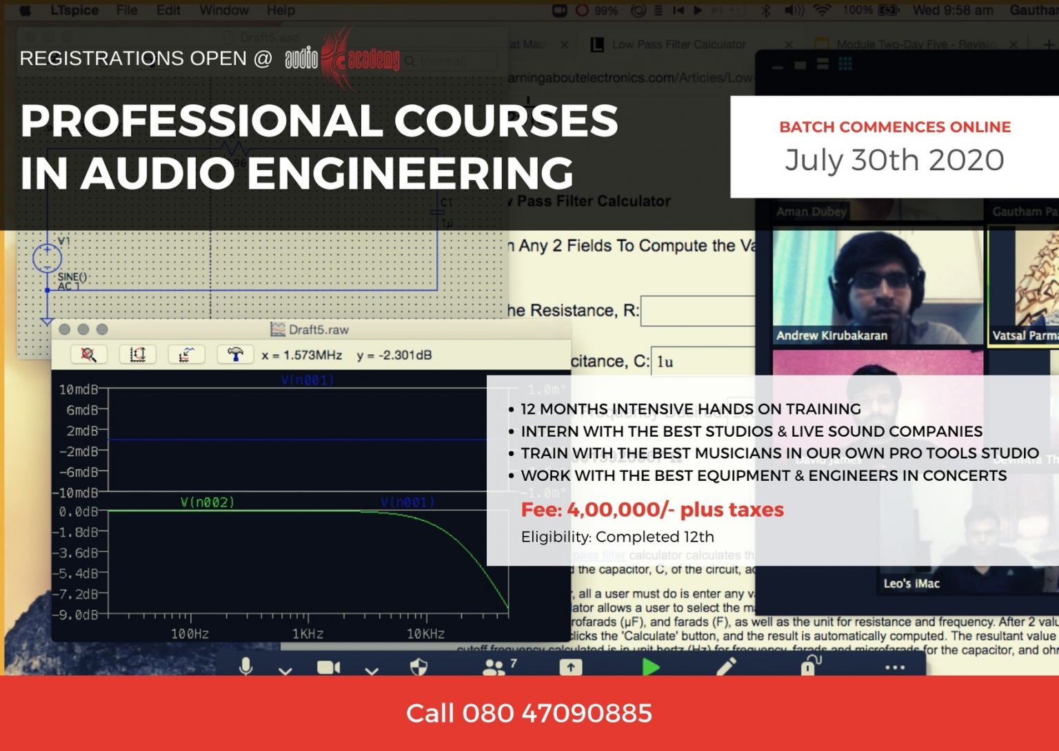Viewport: 1059px width, 751px height.
Task: Open a new browser tab with plus
Action: pos(1049,45)
